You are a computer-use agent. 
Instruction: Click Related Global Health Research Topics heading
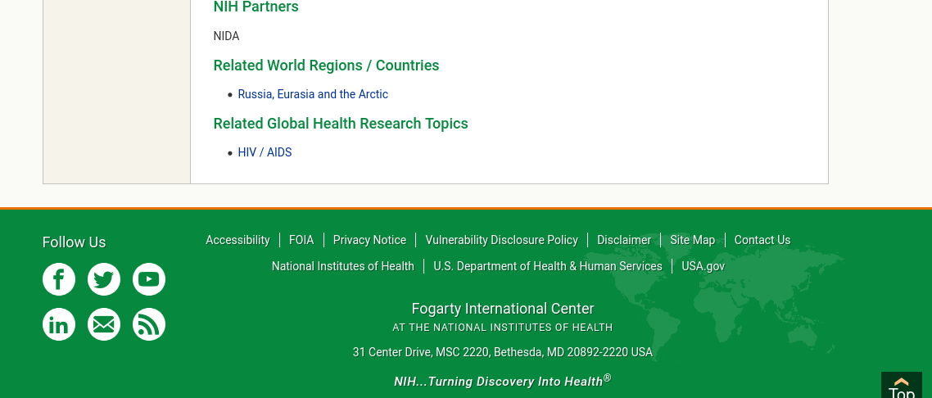click(341, 124)
